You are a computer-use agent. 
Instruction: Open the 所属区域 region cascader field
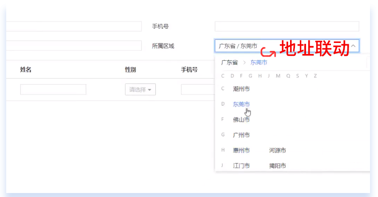click(x=287, y=46)
